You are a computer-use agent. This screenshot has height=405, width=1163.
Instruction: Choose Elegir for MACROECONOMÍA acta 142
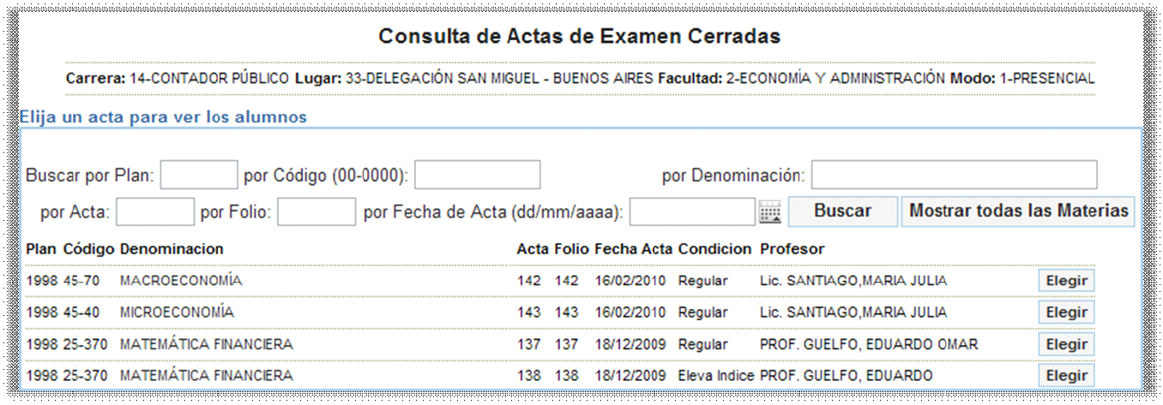[x=1066, y=281]
